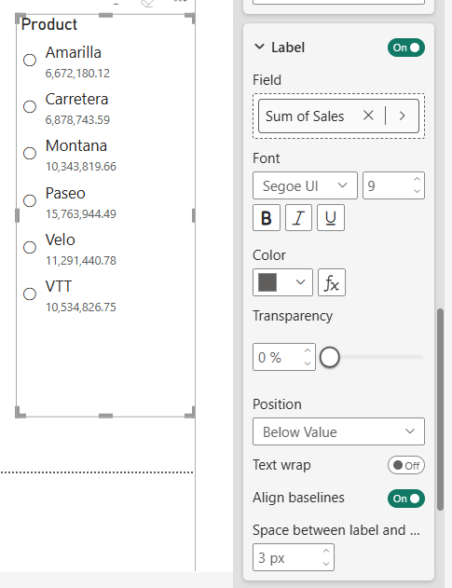Disable the Align baselines toggle
The width and height of the screenshot is (452, 588).
pyautogui.click(x=406, y=499)
